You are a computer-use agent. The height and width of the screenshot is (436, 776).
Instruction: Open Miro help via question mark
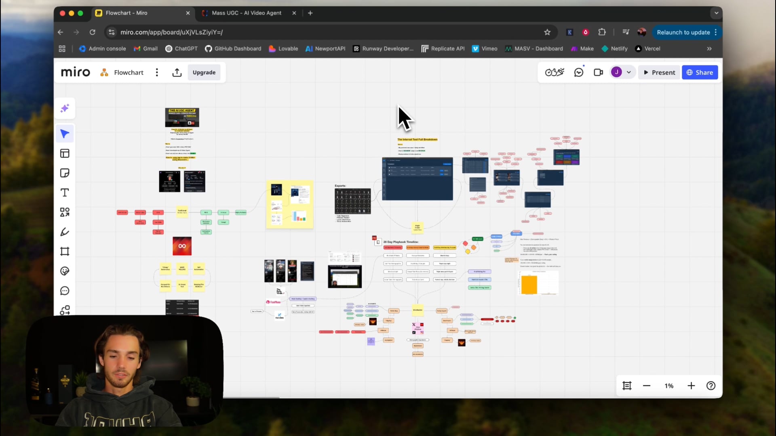[x=711, y=386]
